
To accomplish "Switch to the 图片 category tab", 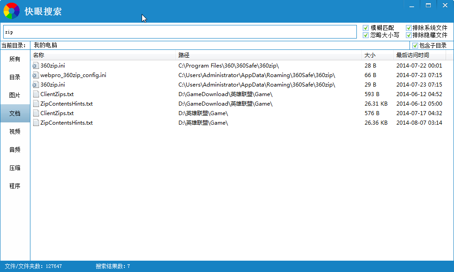I will (15, 95).
